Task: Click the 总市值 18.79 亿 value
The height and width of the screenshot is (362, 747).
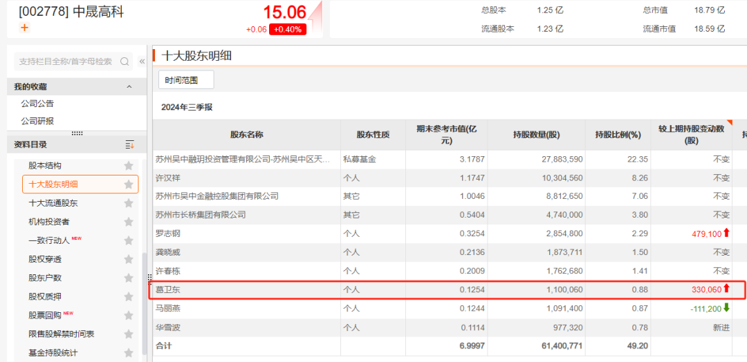Action: point(710,10)
